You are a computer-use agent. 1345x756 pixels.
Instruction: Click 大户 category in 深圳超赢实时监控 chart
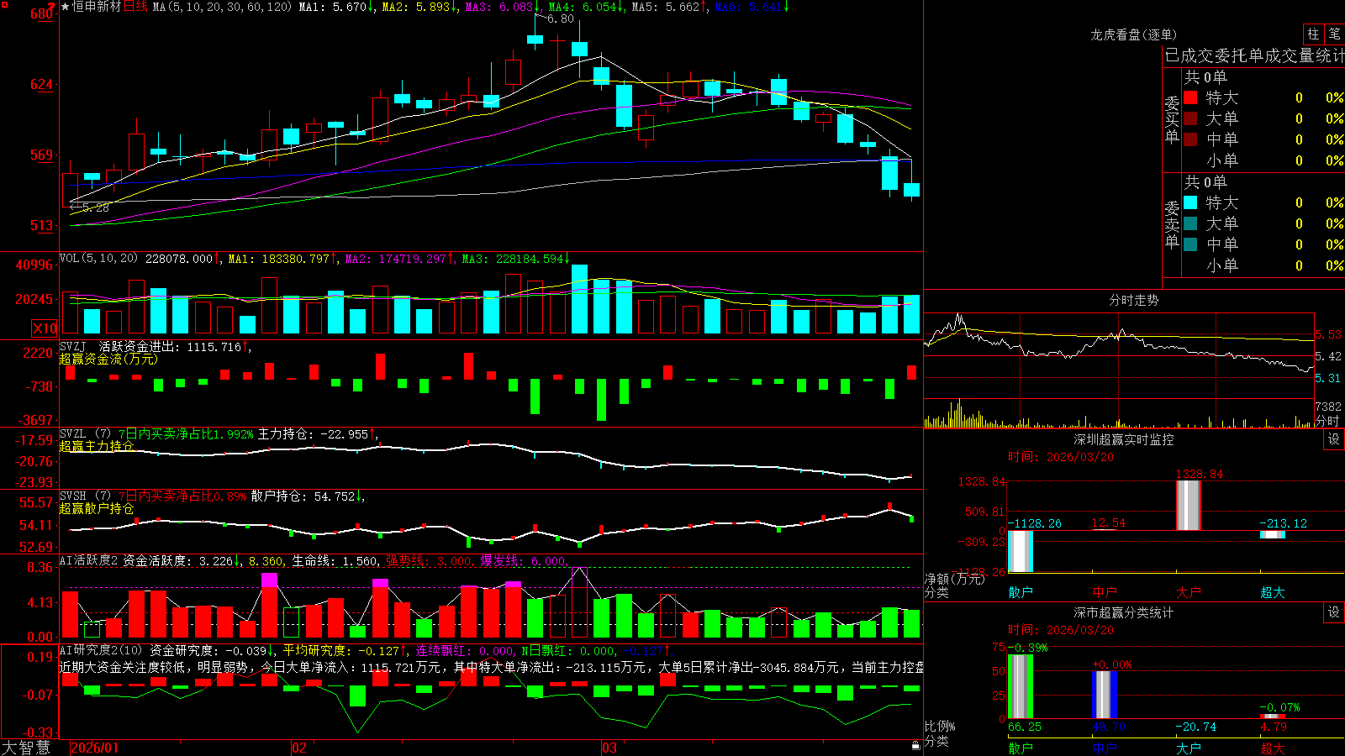pyautogui.click(x=1189, y=592)
